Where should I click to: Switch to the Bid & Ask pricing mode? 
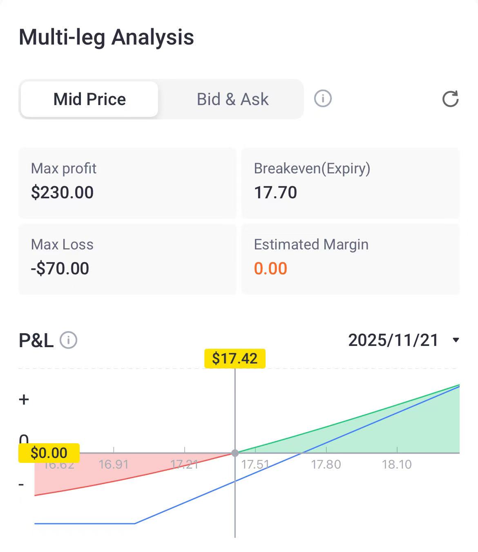(x=232, y=99)
